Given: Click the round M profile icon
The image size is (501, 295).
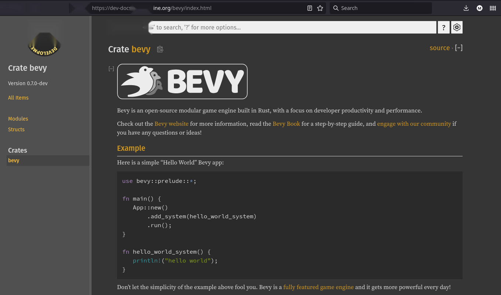Looking at the screenshot, I should 480,8.
